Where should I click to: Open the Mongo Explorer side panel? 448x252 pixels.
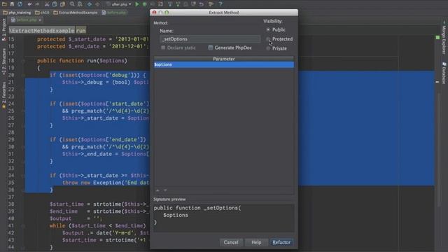[444, 37]
